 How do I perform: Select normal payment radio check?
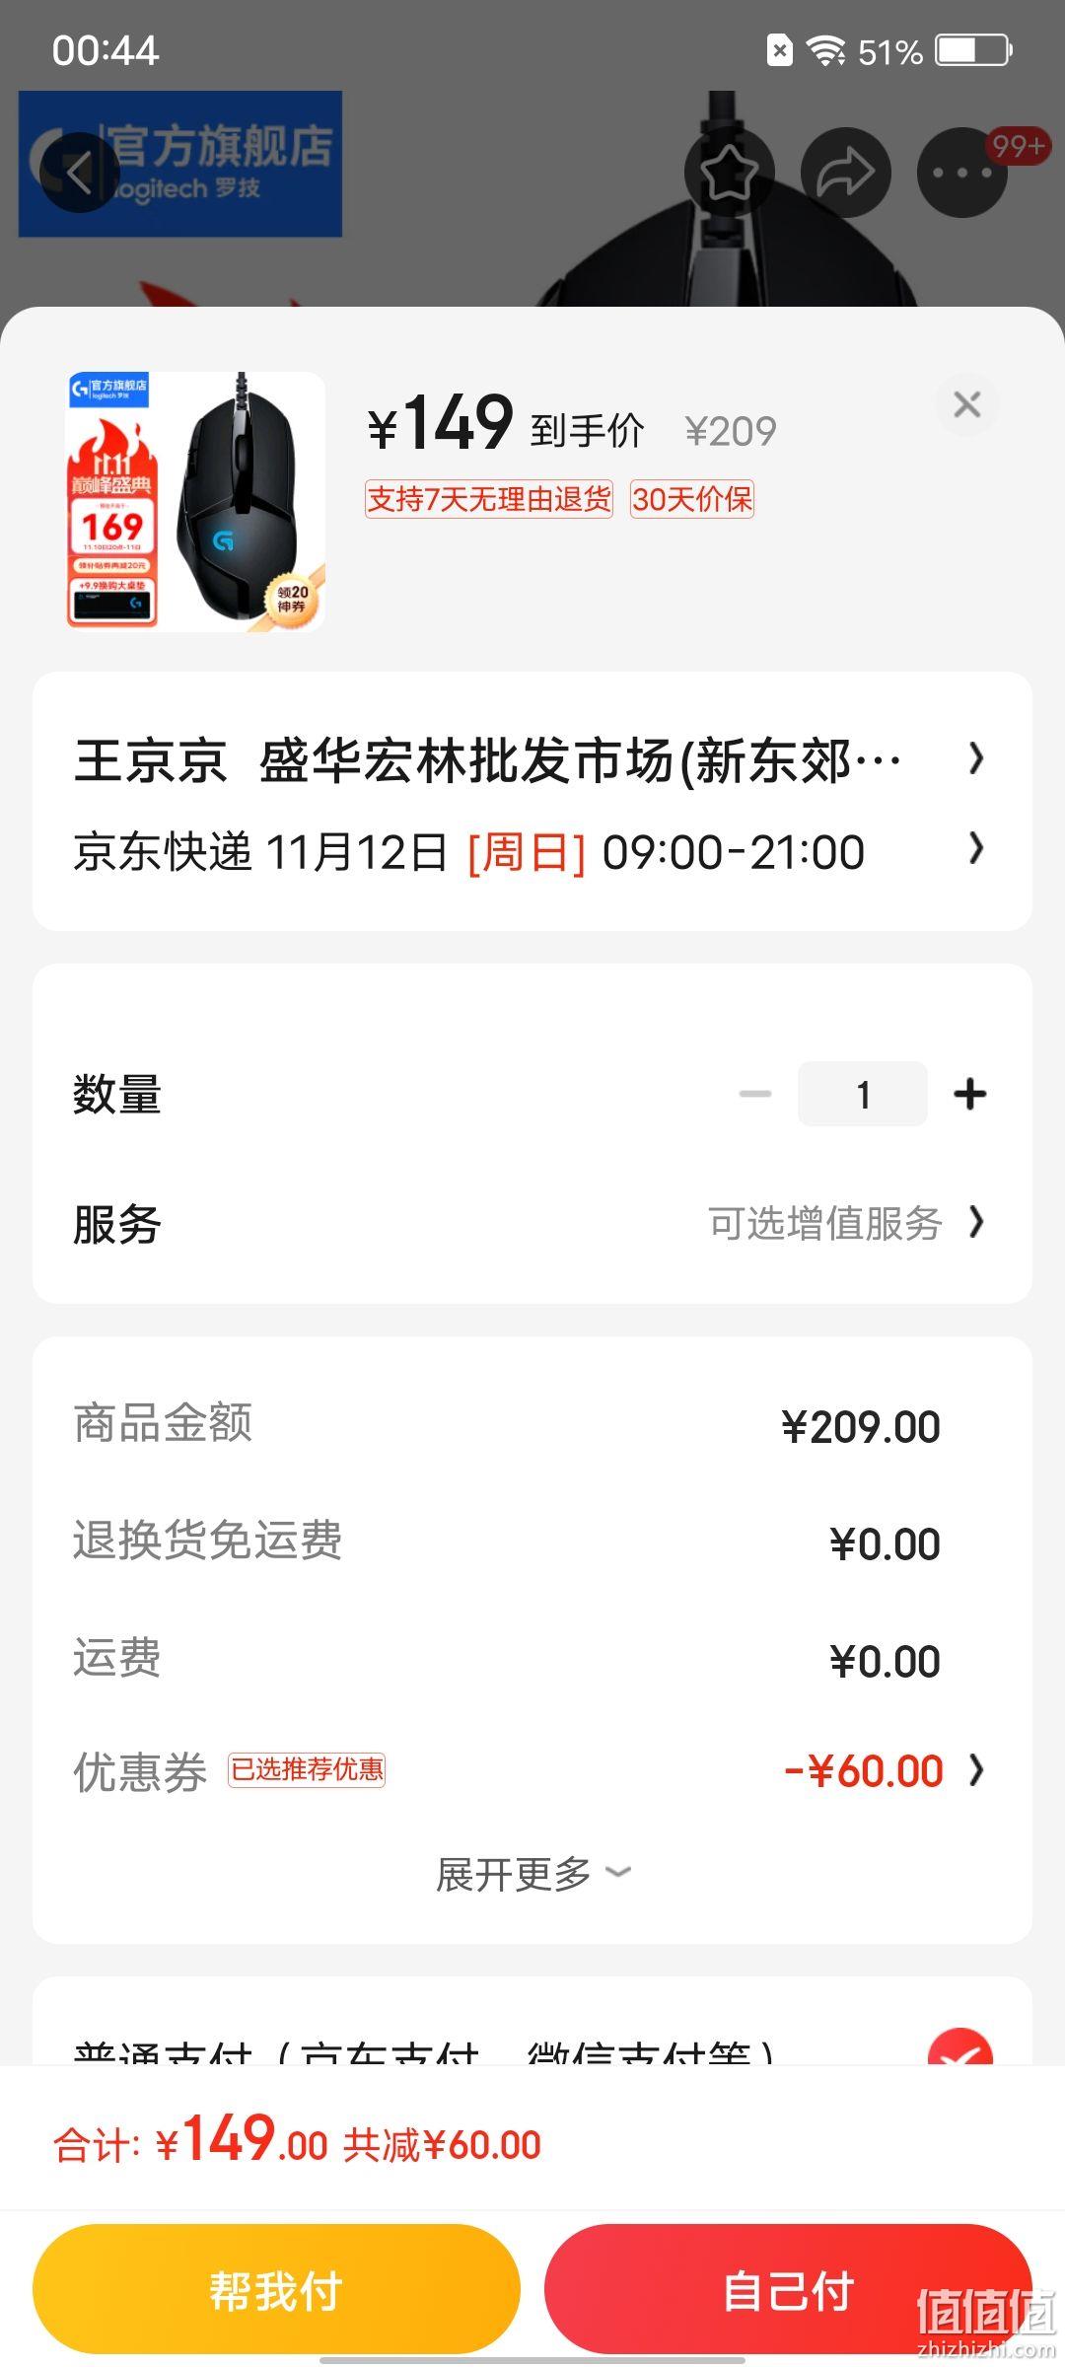[959, 2049]
